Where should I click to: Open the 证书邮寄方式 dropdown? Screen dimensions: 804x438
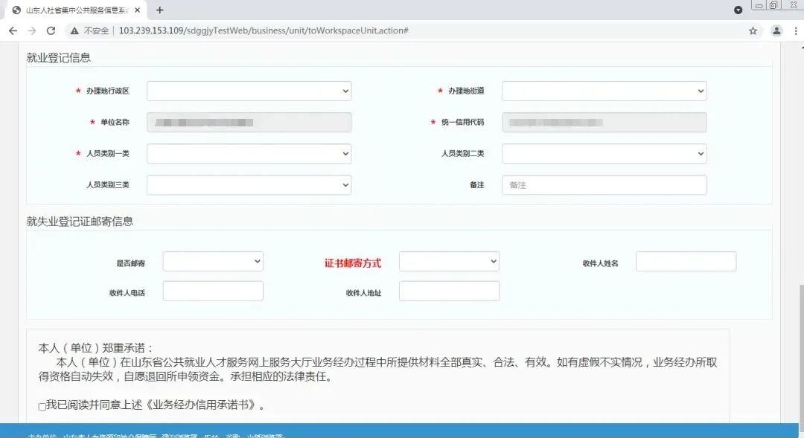pyautogui.click(x=449, y=261)
